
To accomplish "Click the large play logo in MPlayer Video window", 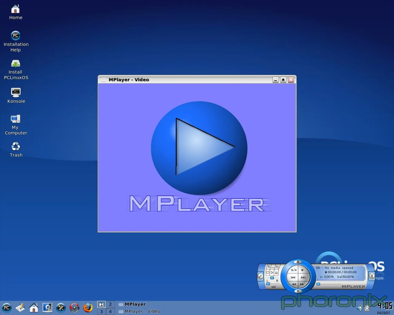I will (199, 148).
